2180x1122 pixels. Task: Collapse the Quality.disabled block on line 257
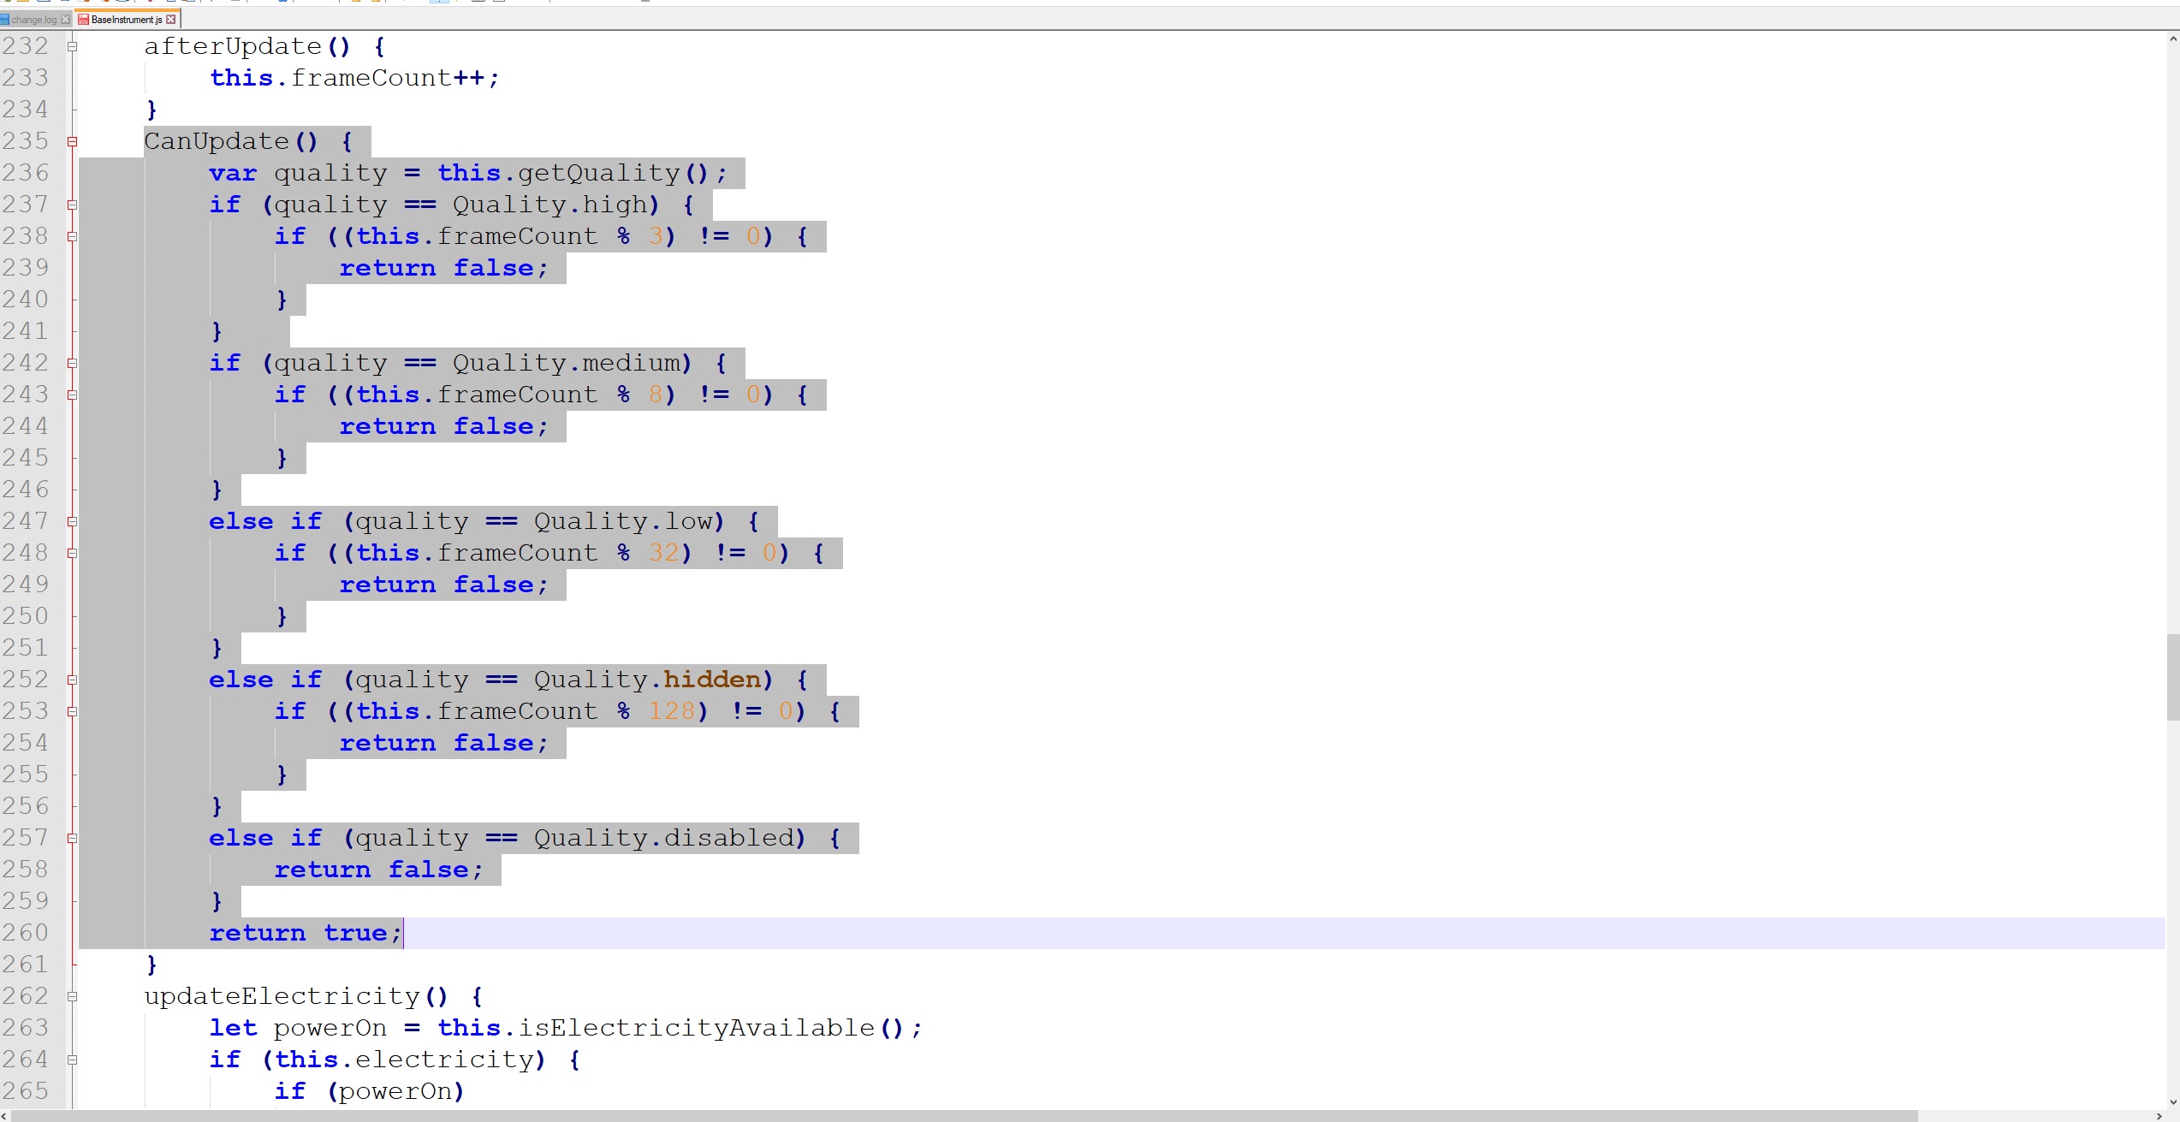[73, 839]
